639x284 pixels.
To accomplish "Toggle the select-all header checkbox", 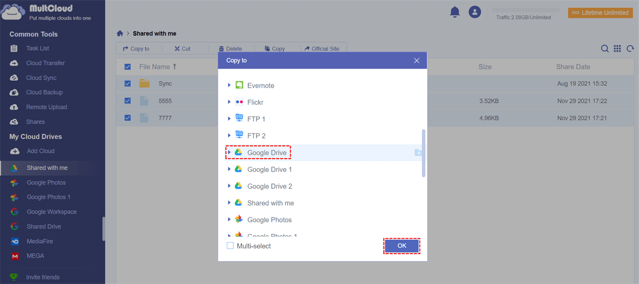I will tap(127, 67).
